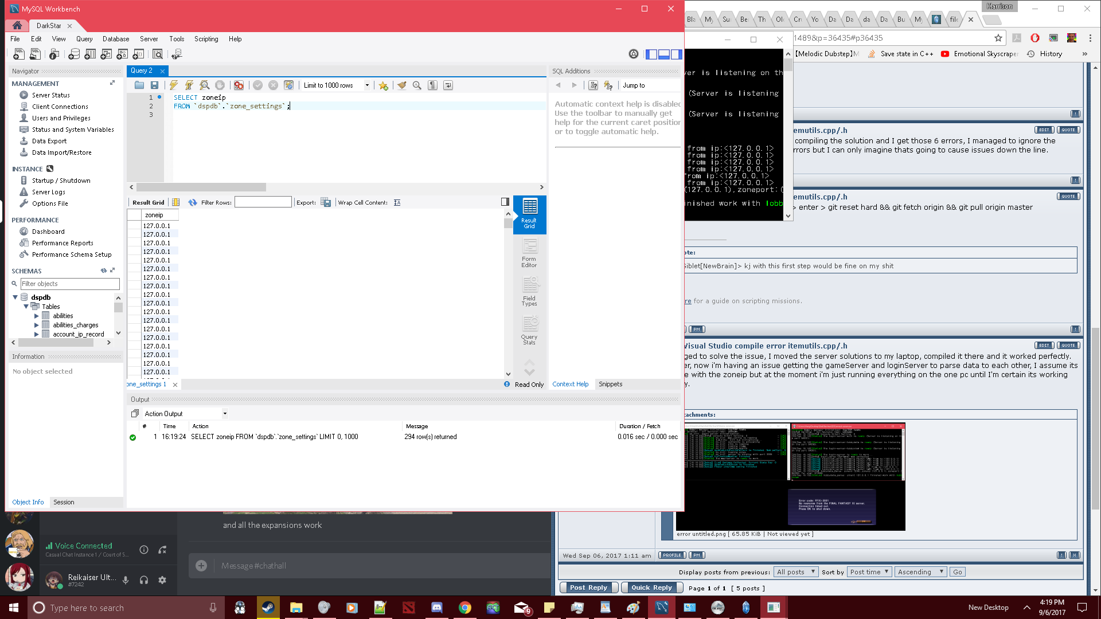Screen dimensions: 1101x619
Task: Click the Filter Rows input field
Action: (263, 202)
